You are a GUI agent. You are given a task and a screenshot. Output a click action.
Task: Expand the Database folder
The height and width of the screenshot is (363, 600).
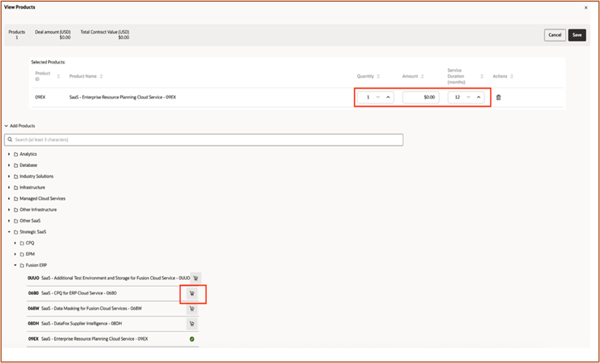pyautogui.click(x=9, y=166)
